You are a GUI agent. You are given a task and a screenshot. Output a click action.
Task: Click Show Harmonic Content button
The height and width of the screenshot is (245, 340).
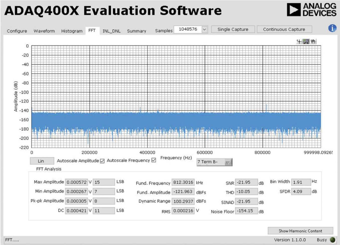click(x=300, y=231)
